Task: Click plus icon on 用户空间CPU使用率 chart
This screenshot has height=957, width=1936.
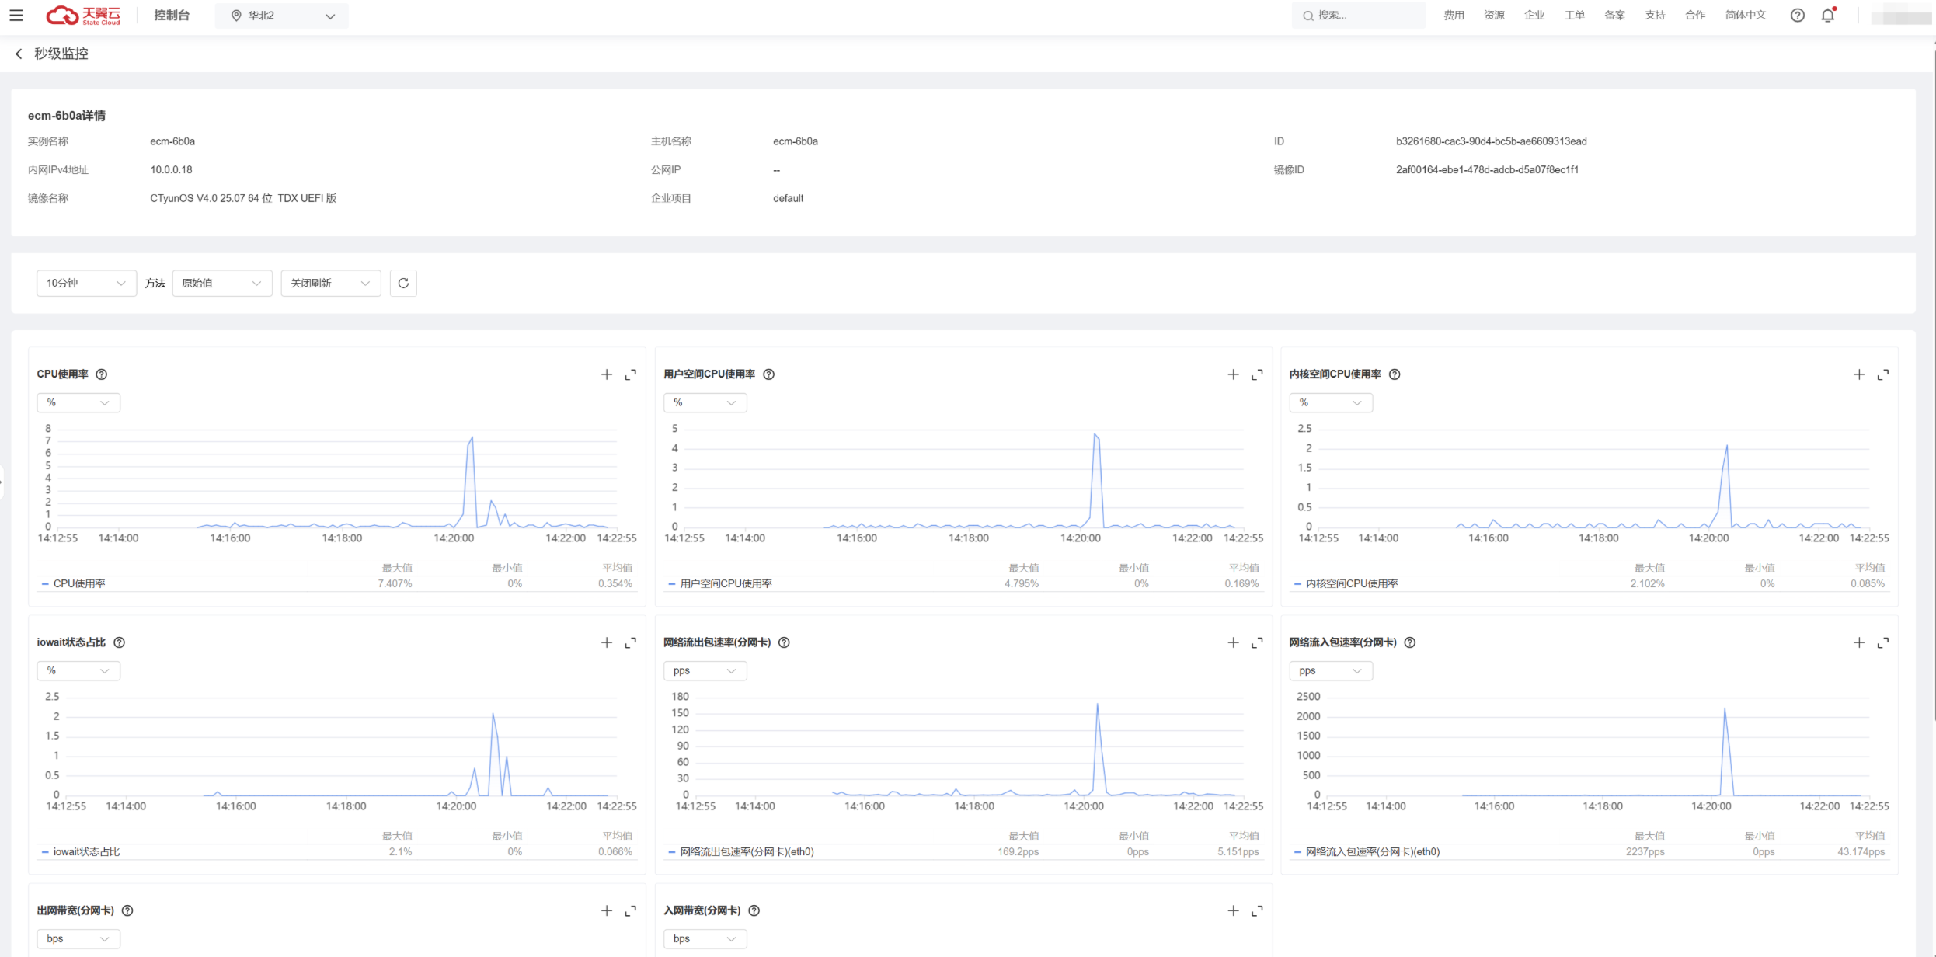Action: [1233, 374]
